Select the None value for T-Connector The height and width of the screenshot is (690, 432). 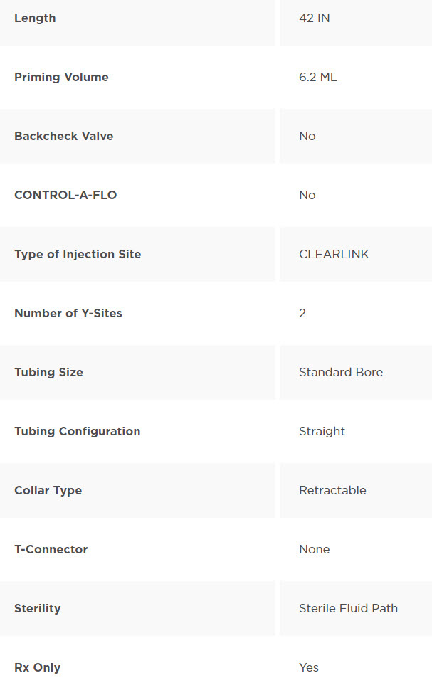click(314, 549)
